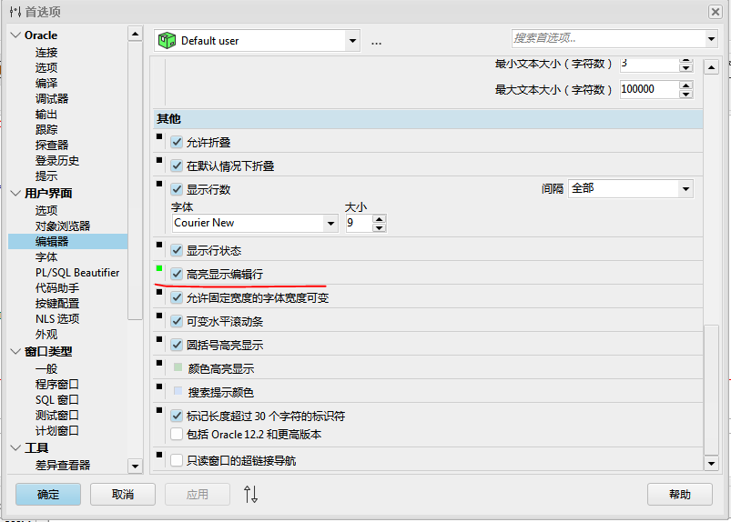Close the 首选项 dialog window
Screen dimensions: 731x522
click(x=716, y=11)
